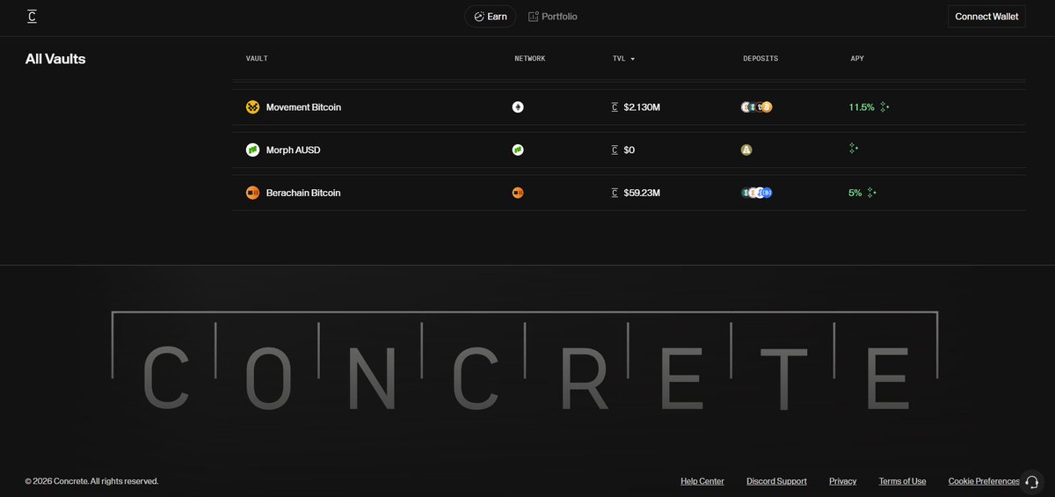
Task: Sort vaults by TVL column arrow
Action: (633, 59)
